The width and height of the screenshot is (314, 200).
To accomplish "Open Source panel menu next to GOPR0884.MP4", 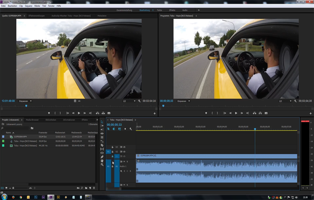I will click(x=24, y=16).
